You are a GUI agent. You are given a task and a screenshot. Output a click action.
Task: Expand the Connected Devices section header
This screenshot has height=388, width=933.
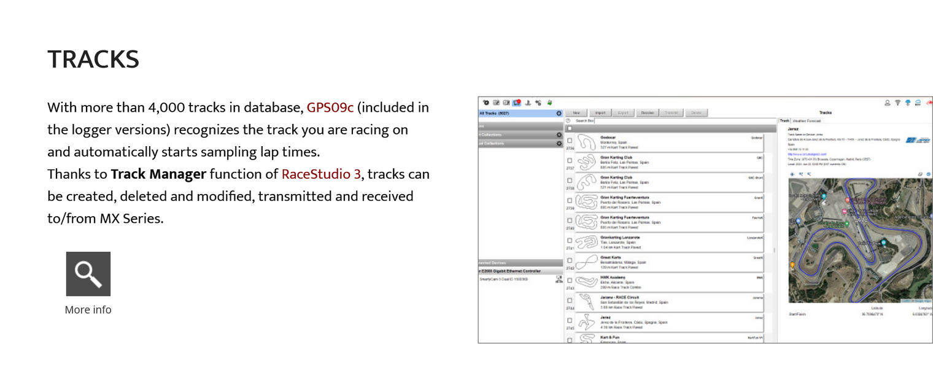[x=521, y=263]
